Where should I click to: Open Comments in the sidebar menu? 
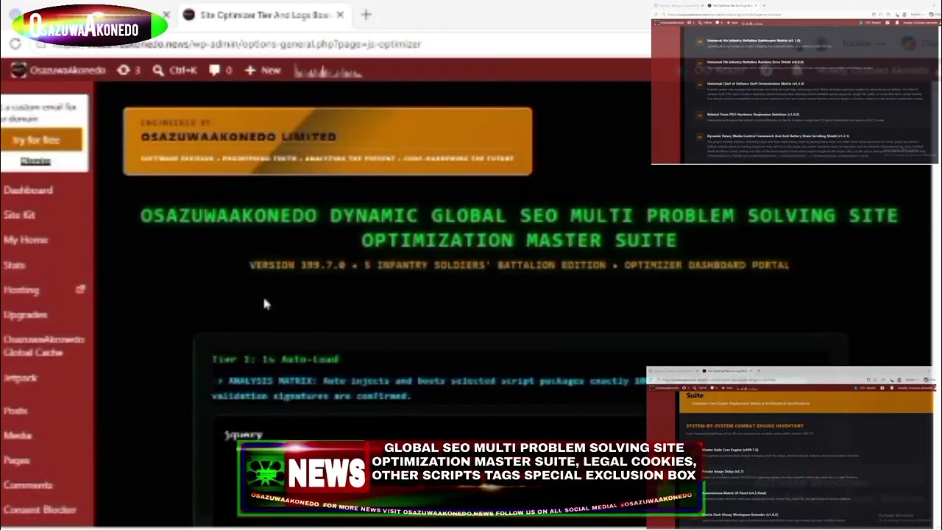click(x=28, y=485)
